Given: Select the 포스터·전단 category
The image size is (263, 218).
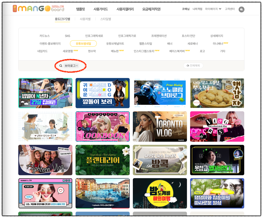Looking at the screenshot, I should point(188,36).
